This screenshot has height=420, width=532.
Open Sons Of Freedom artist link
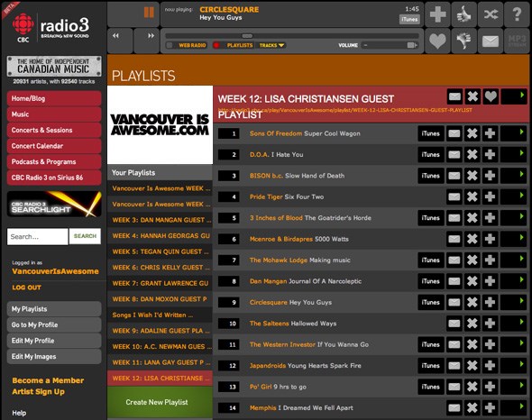pos(276,133)
